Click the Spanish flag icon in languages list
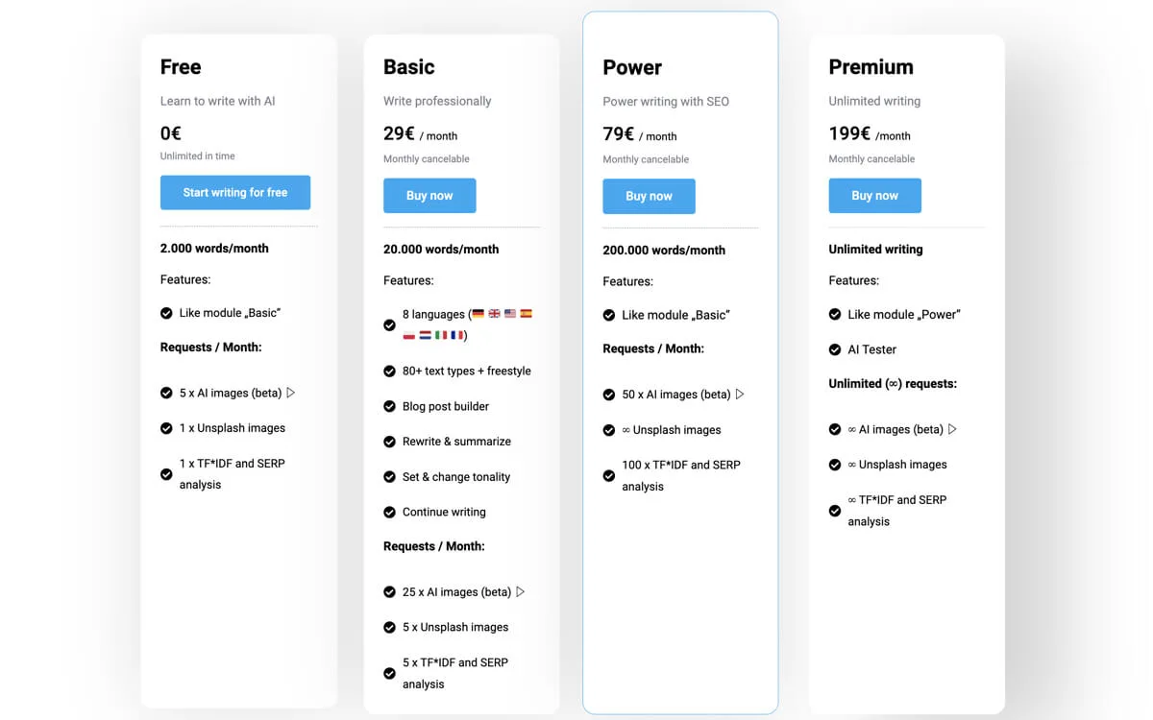 coord(526,314)
